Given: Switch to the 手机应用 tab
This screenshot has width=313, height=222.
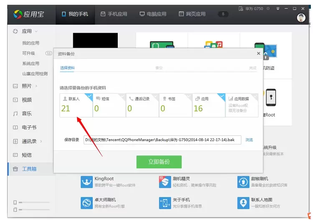Looking at the screenshot, I should point(114,14).
